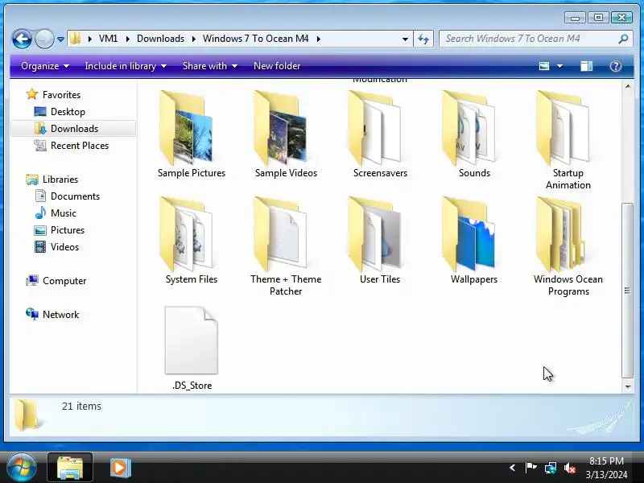Screen dimensions: 644x483
Task: Select the System Files folder icon
Action: [187, 234]
